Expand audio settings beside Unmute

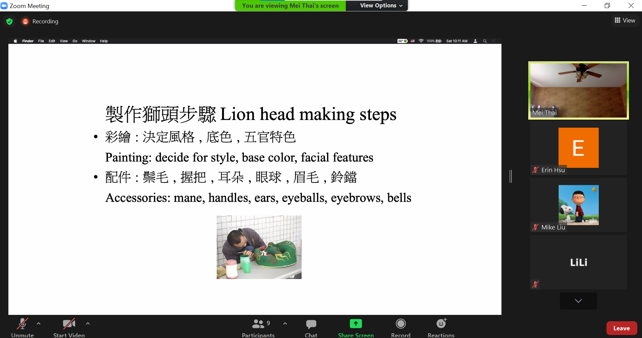tap(38, 324)
